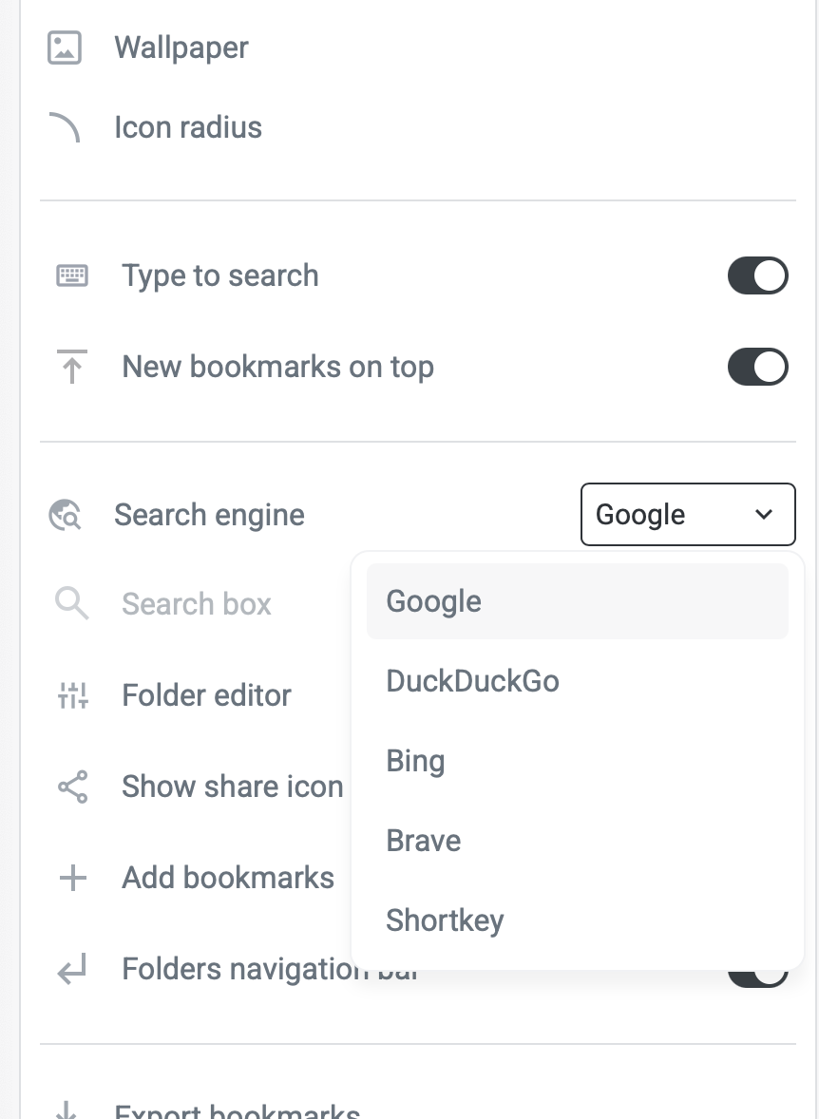The width and height of the screenshot is (819, 1119).
Task: Click the keyboard icon beside Type to search
Action: (72, 276)
